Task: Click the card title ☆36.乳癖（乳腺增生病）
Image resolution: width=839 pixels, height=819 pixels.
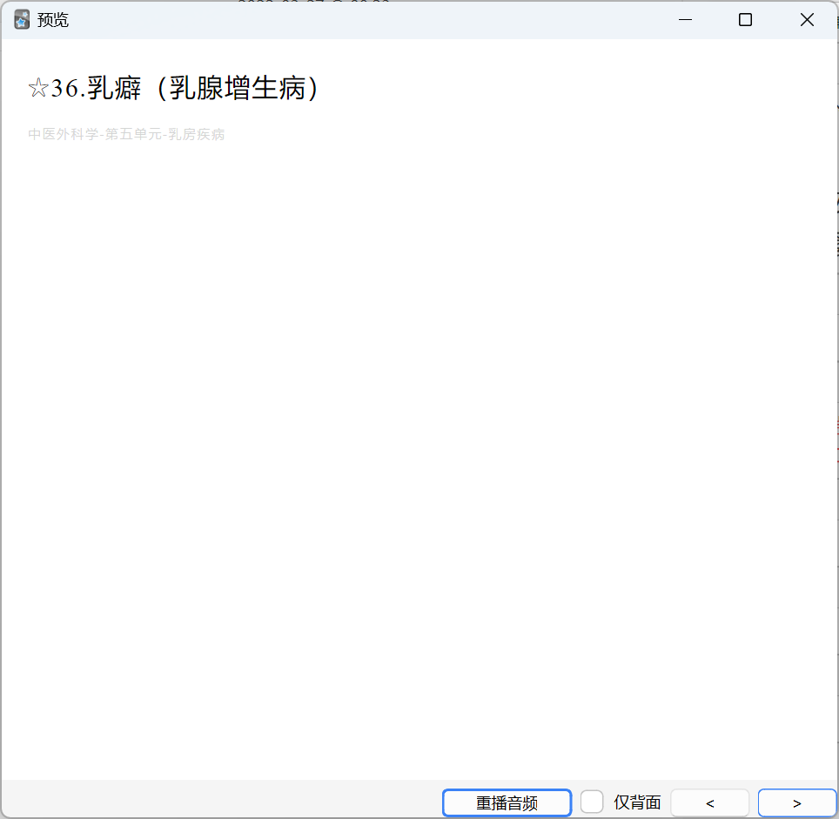Action: [x=173, y=88]
